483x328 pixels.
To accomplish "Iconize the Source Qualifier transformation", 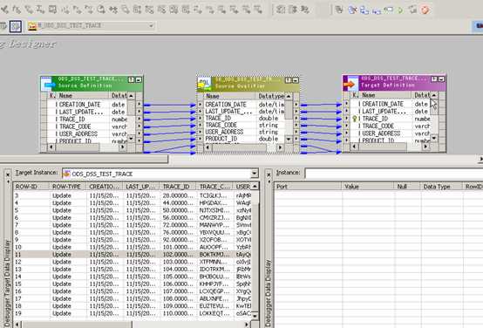I will coord(296,80).
